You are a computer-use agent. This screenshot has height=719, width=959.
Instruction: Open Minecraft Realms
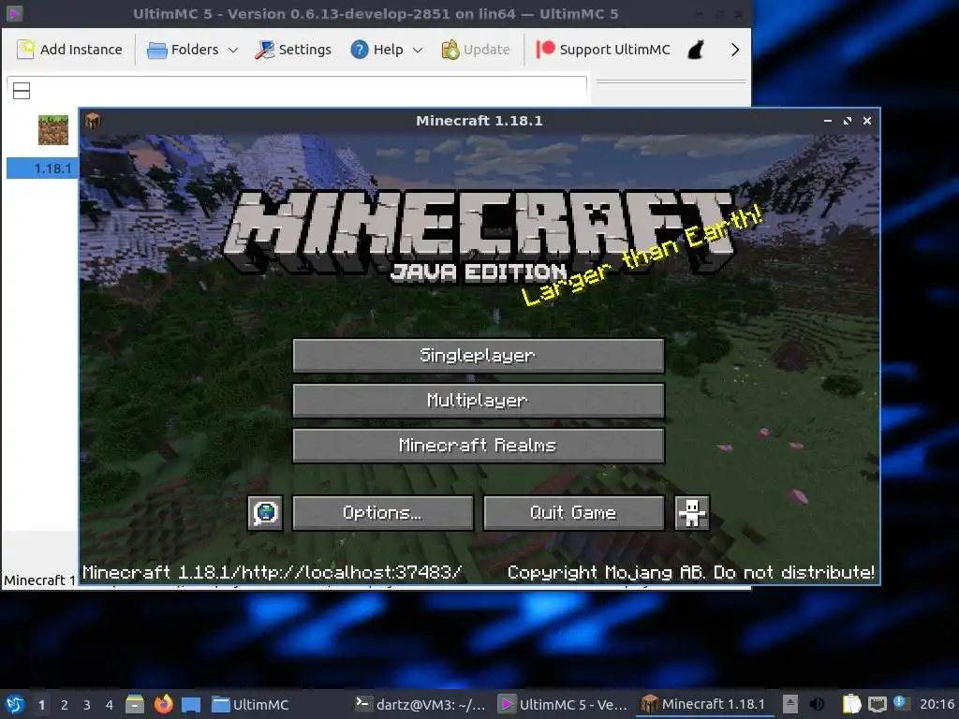(479, 446)
